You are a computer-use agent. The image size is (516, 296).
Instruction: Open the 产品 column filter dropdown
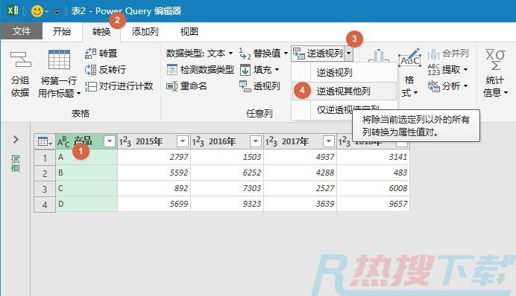coord(110,141)
